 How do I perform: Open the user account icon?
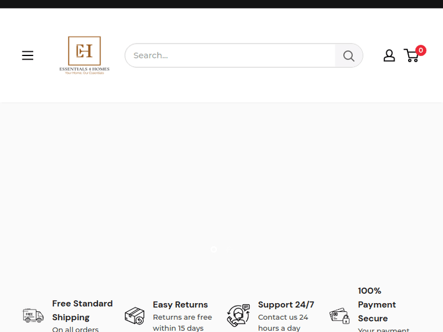(389, 55)
